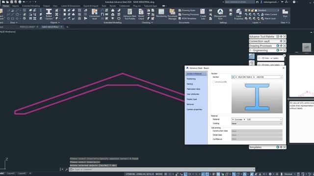Select NAVE INDUSTRIAL drawing tab
This screenshot has height=176, width=314.
pyautogui.click(x=51, y=27)
